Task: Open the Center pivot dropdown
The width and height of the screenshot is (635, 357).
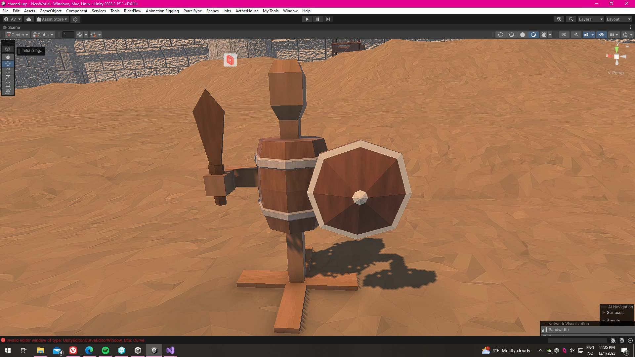Action: coord(18,35)
